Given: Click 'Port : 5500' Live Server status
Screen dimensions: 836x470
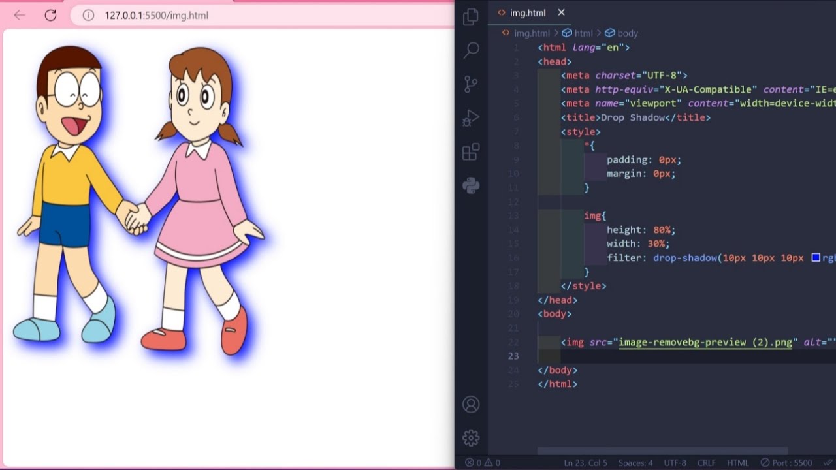Looking at the screenshot, I should [x=786, y=463].
